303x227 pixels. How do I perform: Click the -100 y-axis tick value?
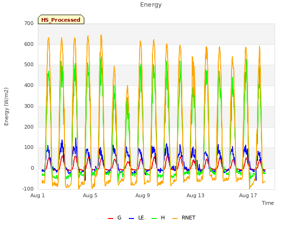[28, 189]
